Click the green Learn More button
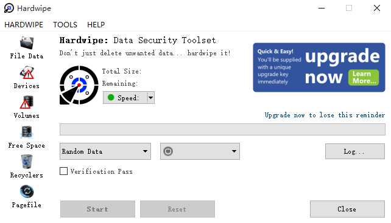The width and height of the screenshot is (391, 223). click(x=364, y=77)
